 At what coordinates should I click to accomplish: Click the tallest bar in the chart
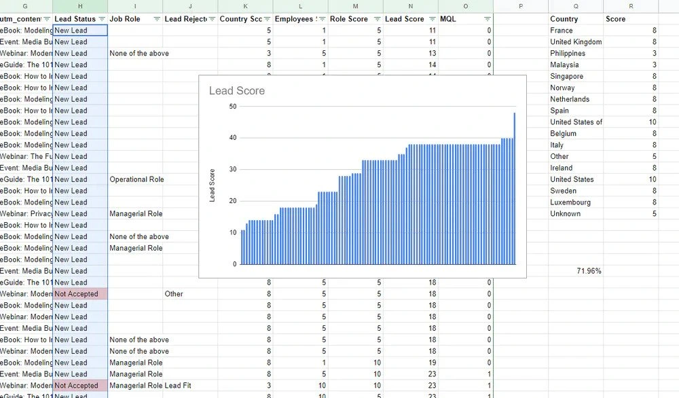[515, 188]
